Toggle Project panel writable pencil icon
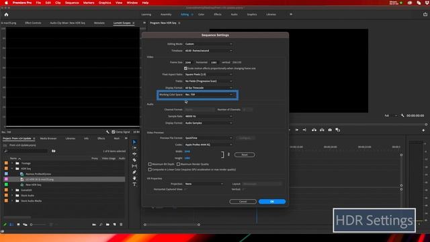Viewport: 430px width, 242px height. 5,225
